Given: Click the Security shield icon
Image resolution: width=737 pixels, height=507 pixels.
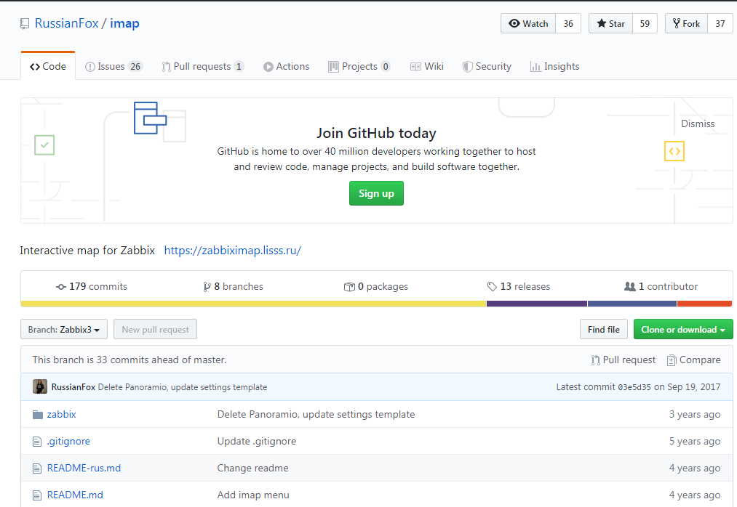Looking at the screenshot, I should pos(467,67).
